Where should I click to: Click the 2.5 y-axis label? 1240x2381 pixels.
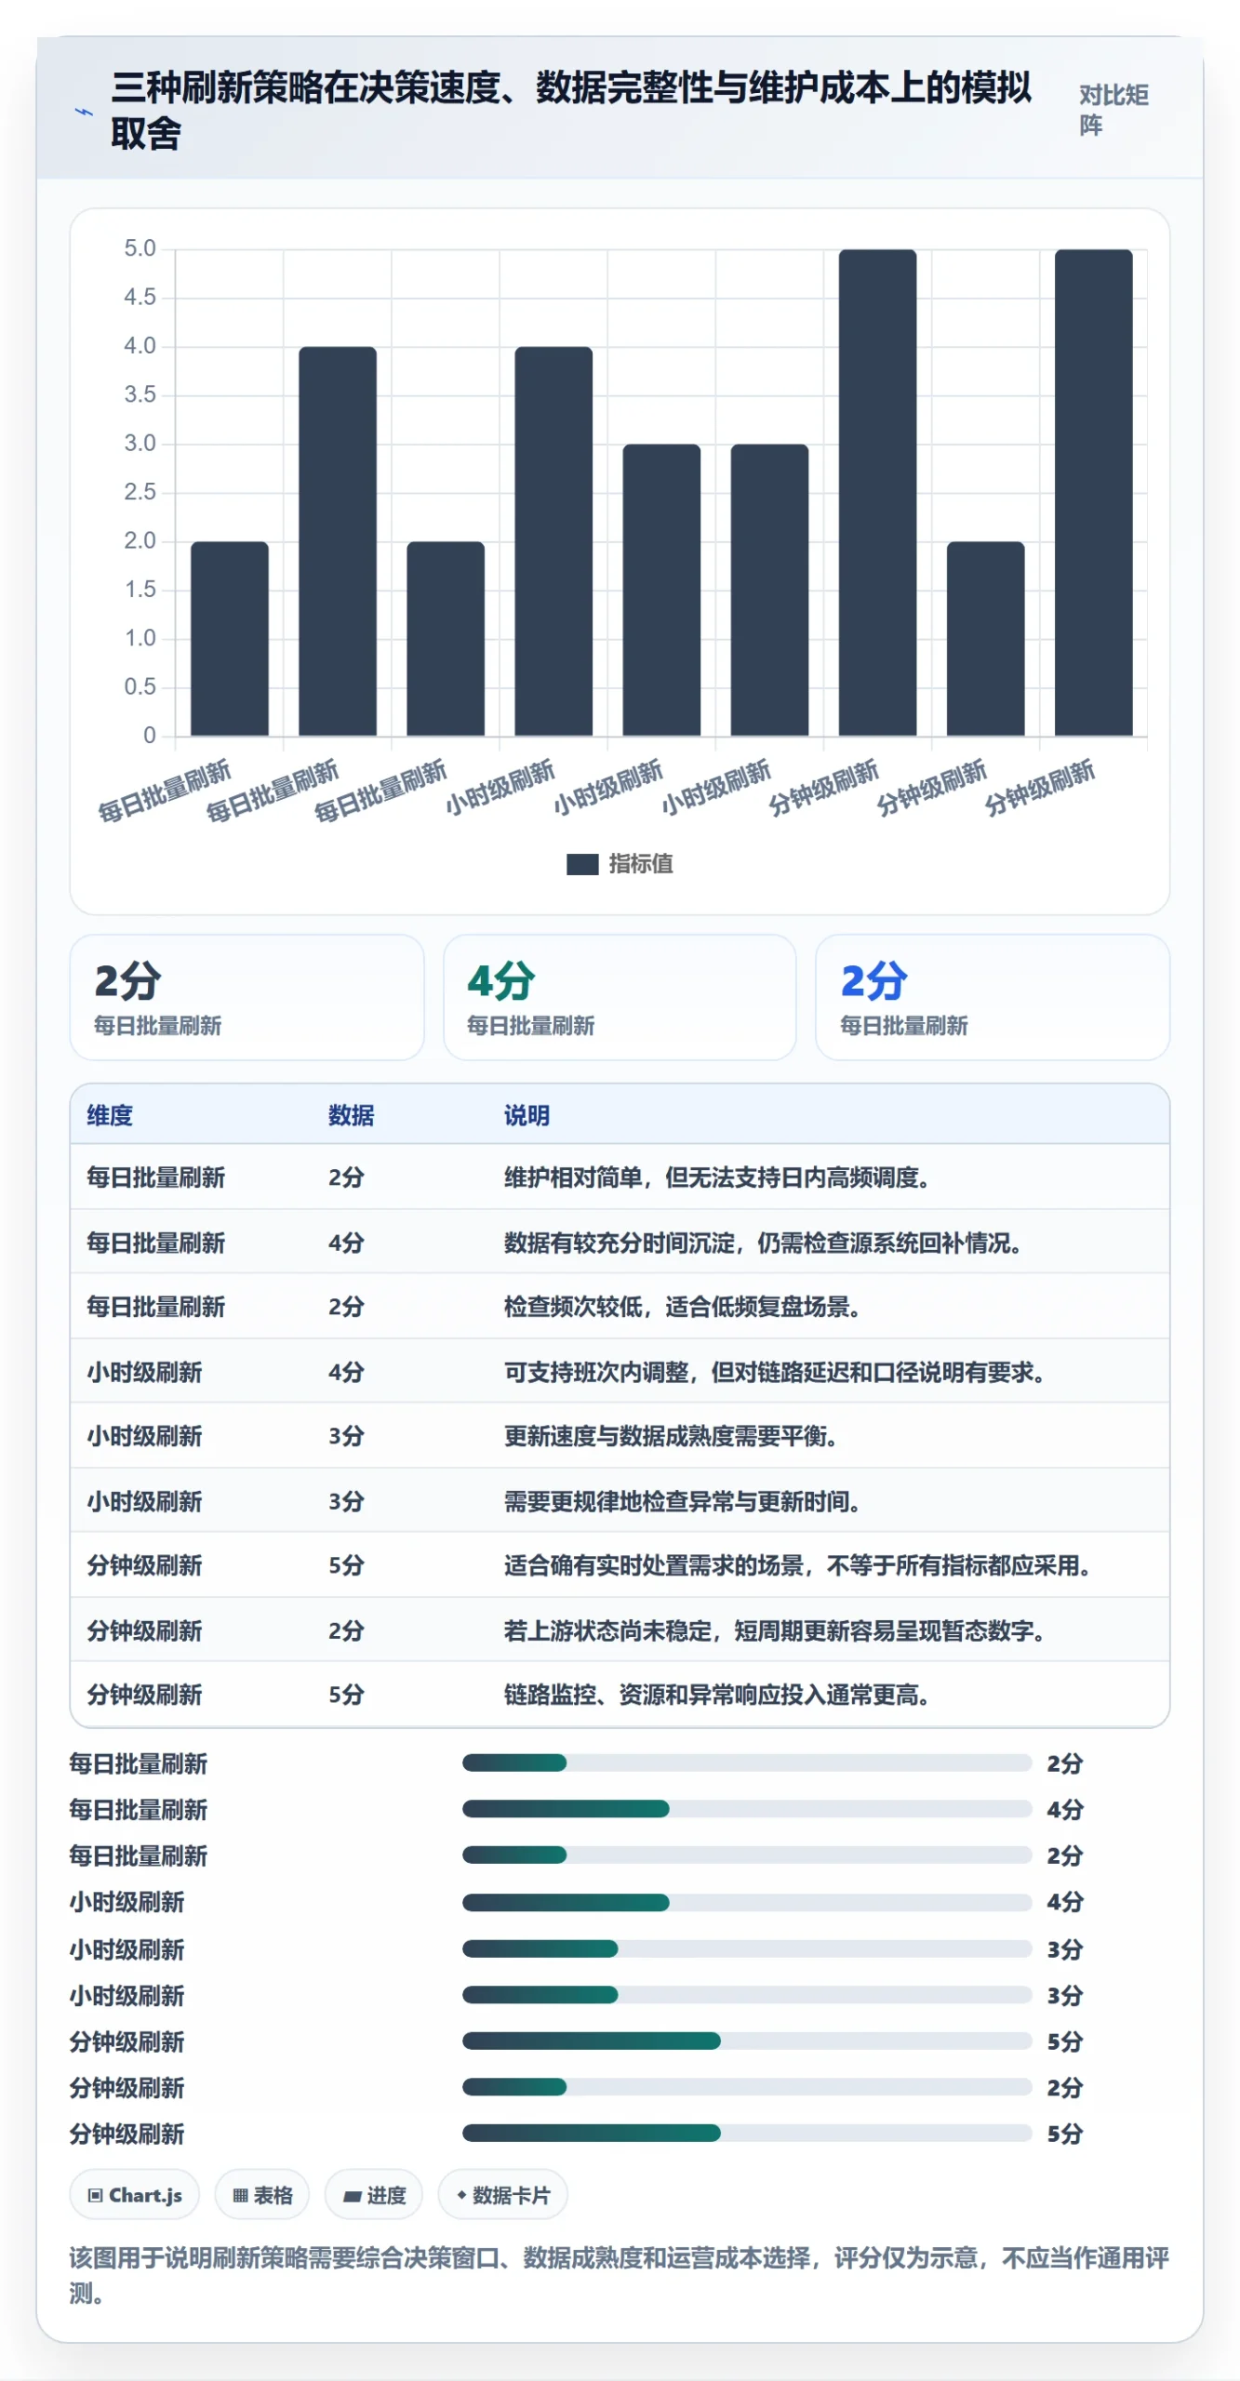(140, 492)
